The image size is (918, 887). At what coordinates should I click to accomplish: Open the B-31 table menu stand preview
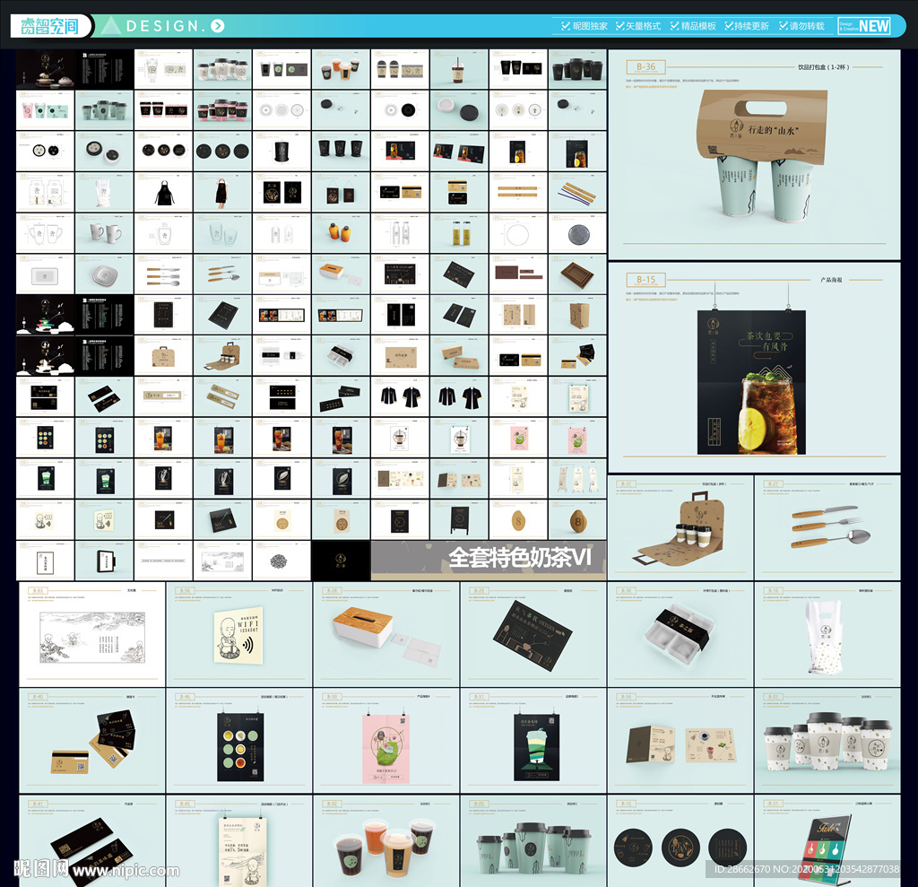[x=827, y=841]
